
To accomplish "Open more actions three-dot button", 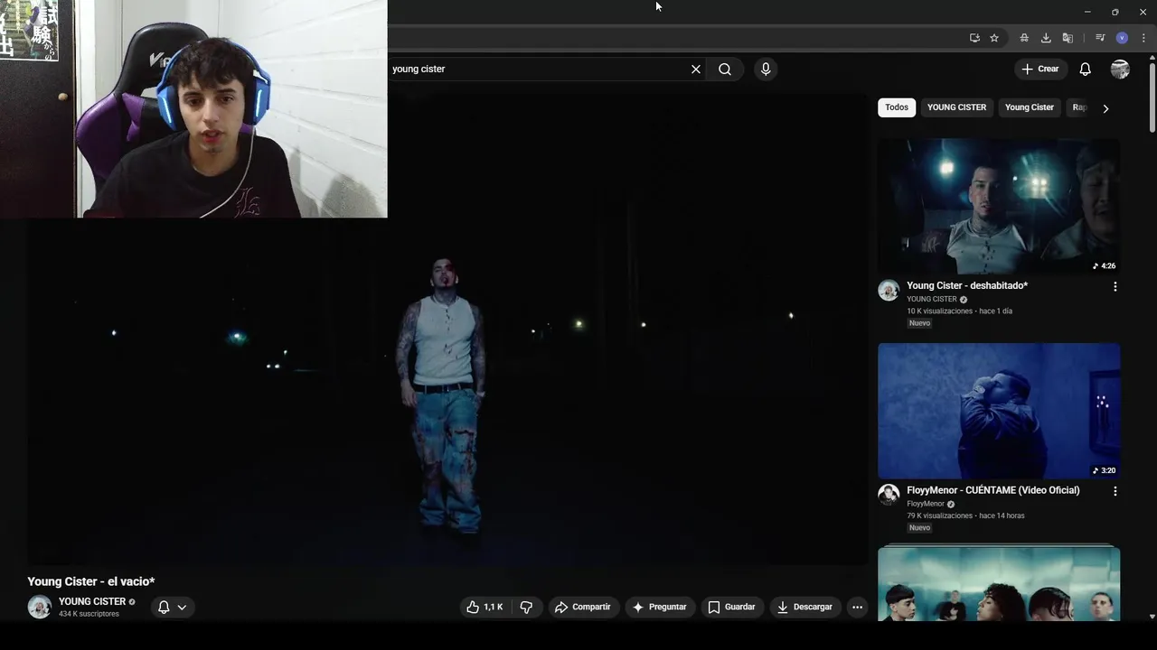I will point(857,607).
